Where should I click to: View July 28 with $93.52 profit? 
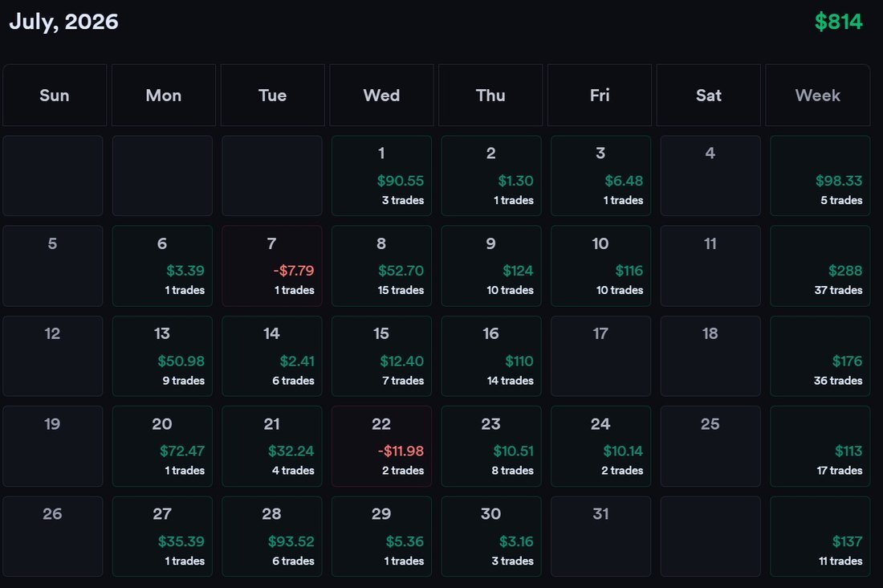pyautogui.click(x=272, y=536)
